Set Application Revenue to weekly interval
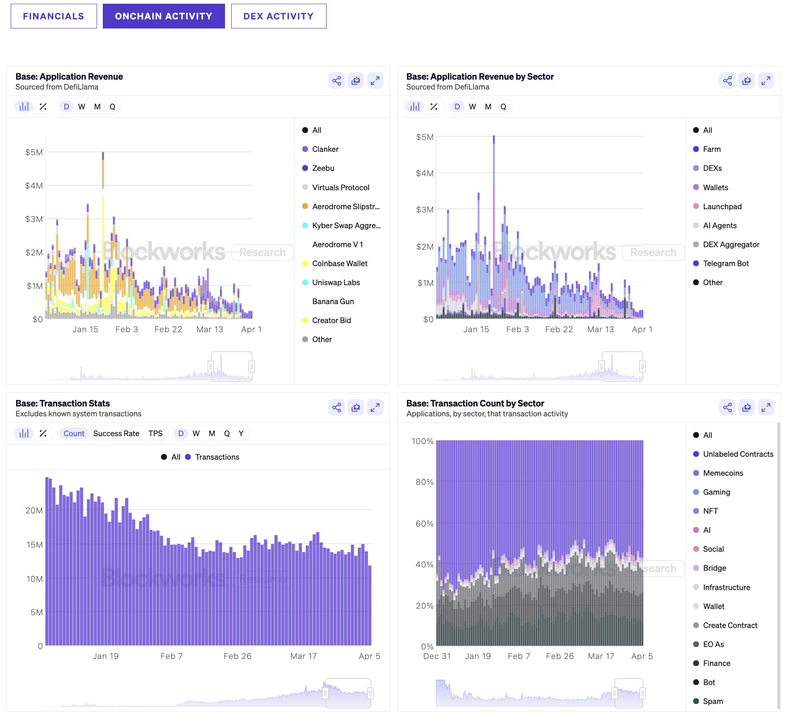The width and height of the screenshot is (786, 718). 82,106
